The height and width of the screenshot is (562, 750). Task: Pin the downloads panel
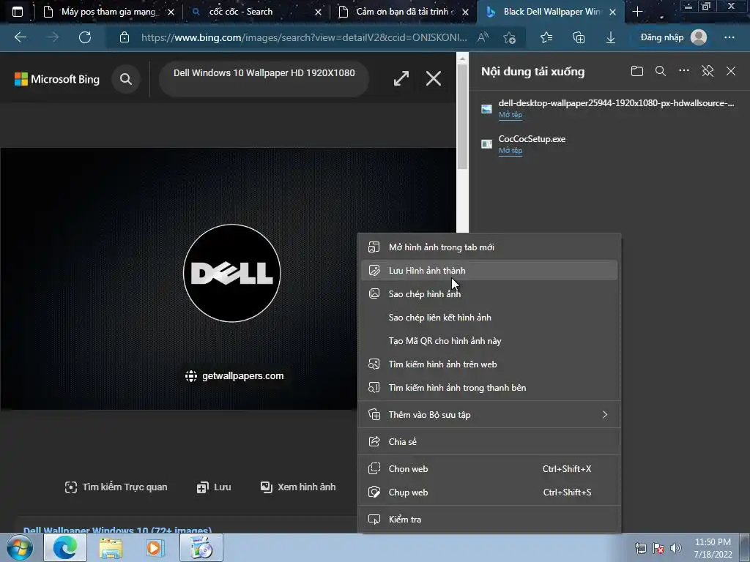tap(708, 71)
